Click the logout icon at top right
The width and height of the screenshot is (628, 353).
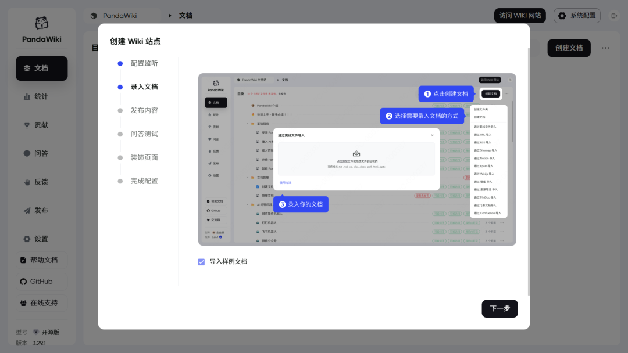pos(614,16)
